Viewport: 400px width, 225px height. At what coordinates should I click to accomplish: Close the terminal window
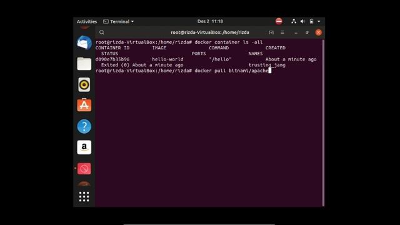click(x=318, y=32)
